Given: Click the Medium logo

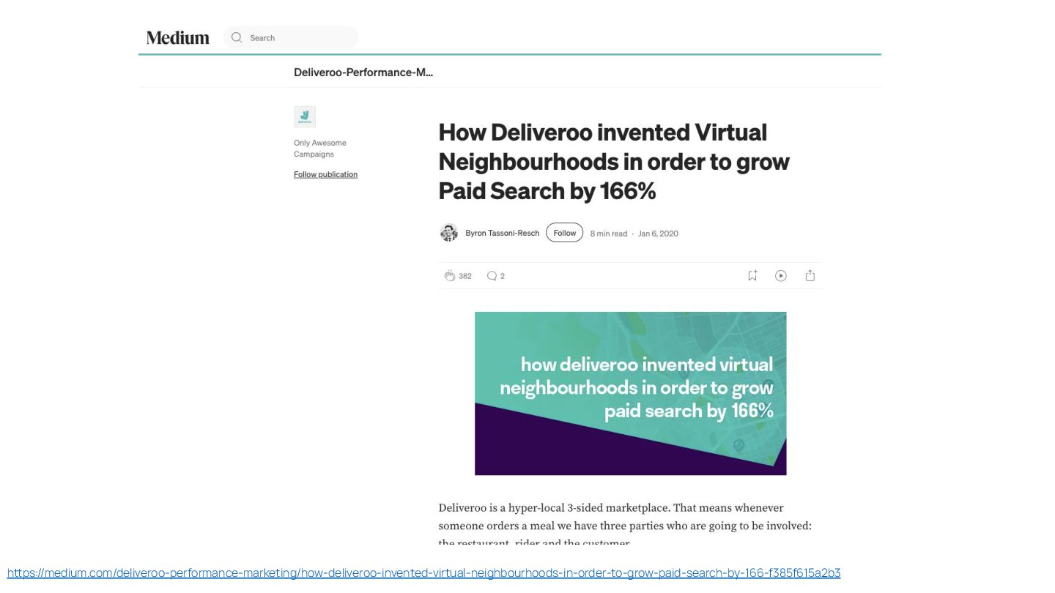Looking at the screenshot, I should (x=177, y=37).
